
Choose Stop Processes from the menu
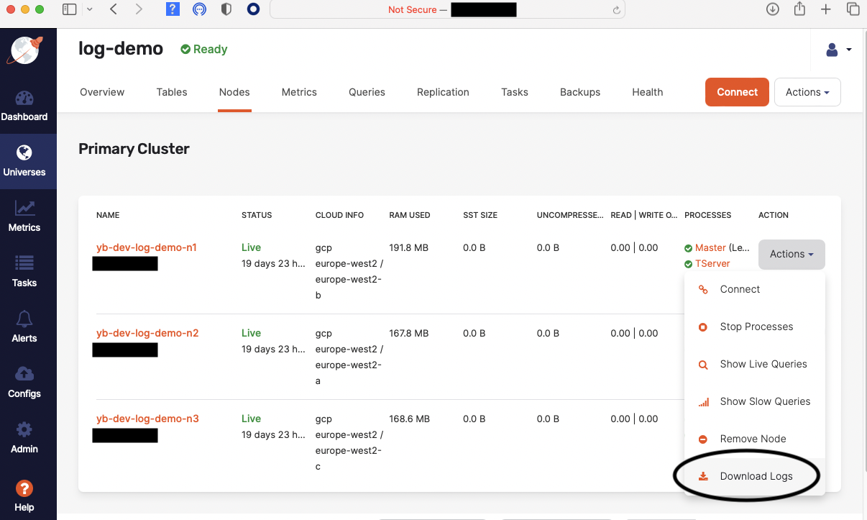(x=755, y=327)
